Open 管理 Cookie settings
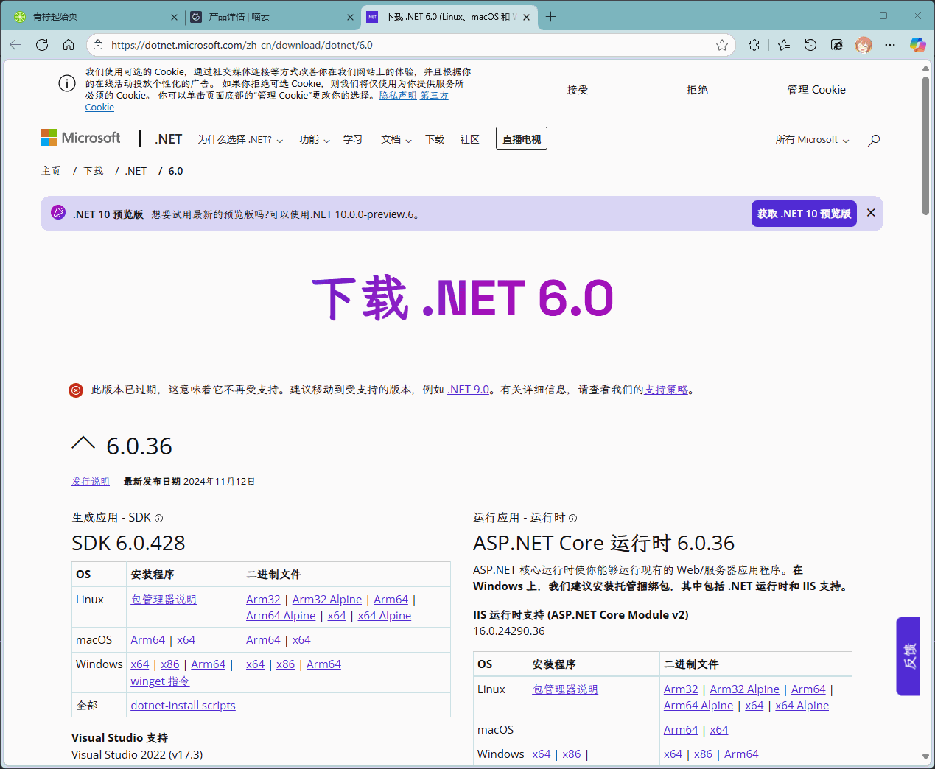The image size is (935, 769). 816,90
